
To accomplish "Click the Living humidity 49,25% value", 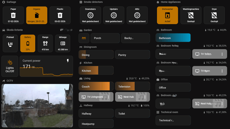I will tap(145, 78).
